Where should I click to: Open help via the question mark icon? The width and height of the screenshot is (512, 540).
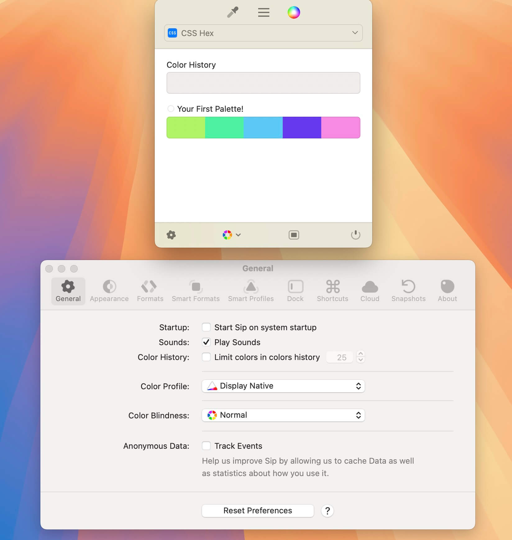point(327,511)
